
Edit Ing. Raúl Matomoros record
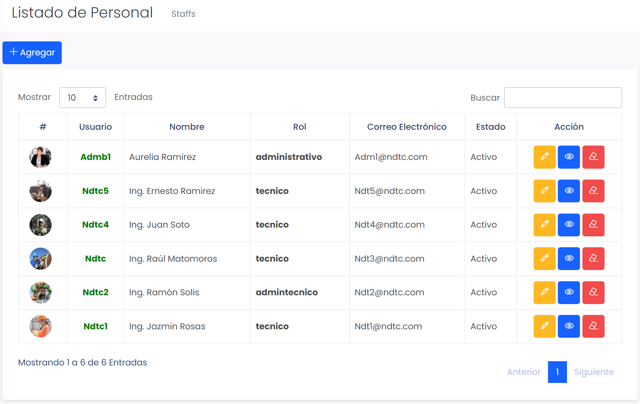tap(544, 258)
